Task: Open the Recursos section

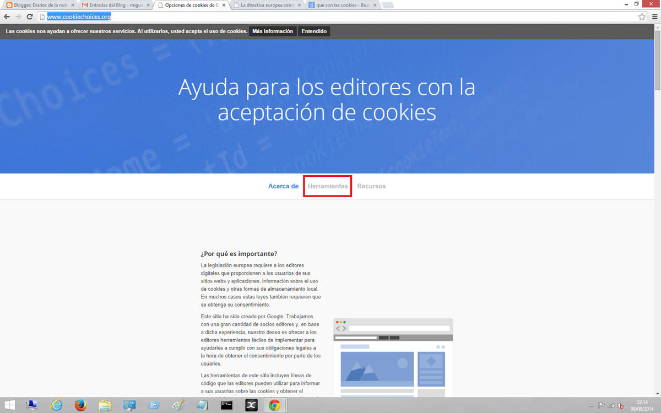Action: 371,186
